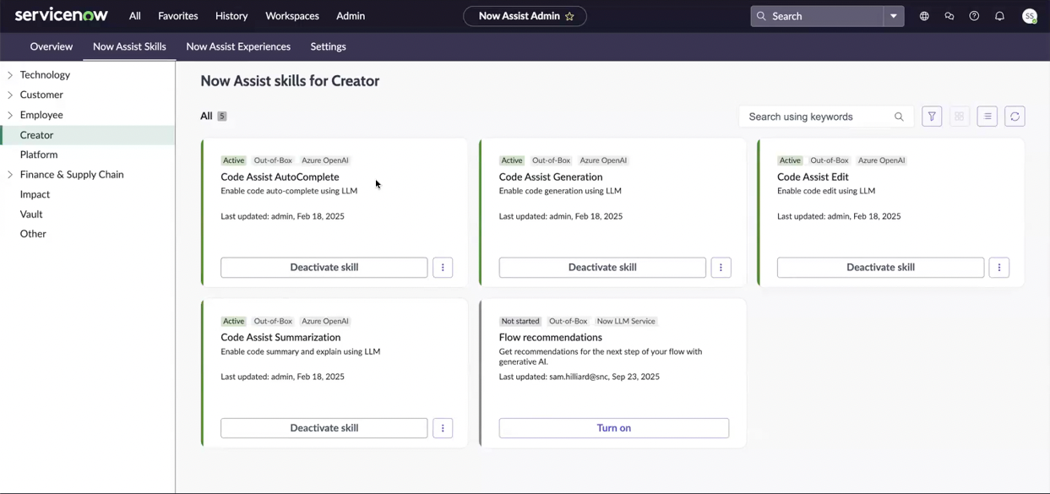This screenshot has height=494, width=1050.
Task: Switch to list view
Action: [987, 117]
